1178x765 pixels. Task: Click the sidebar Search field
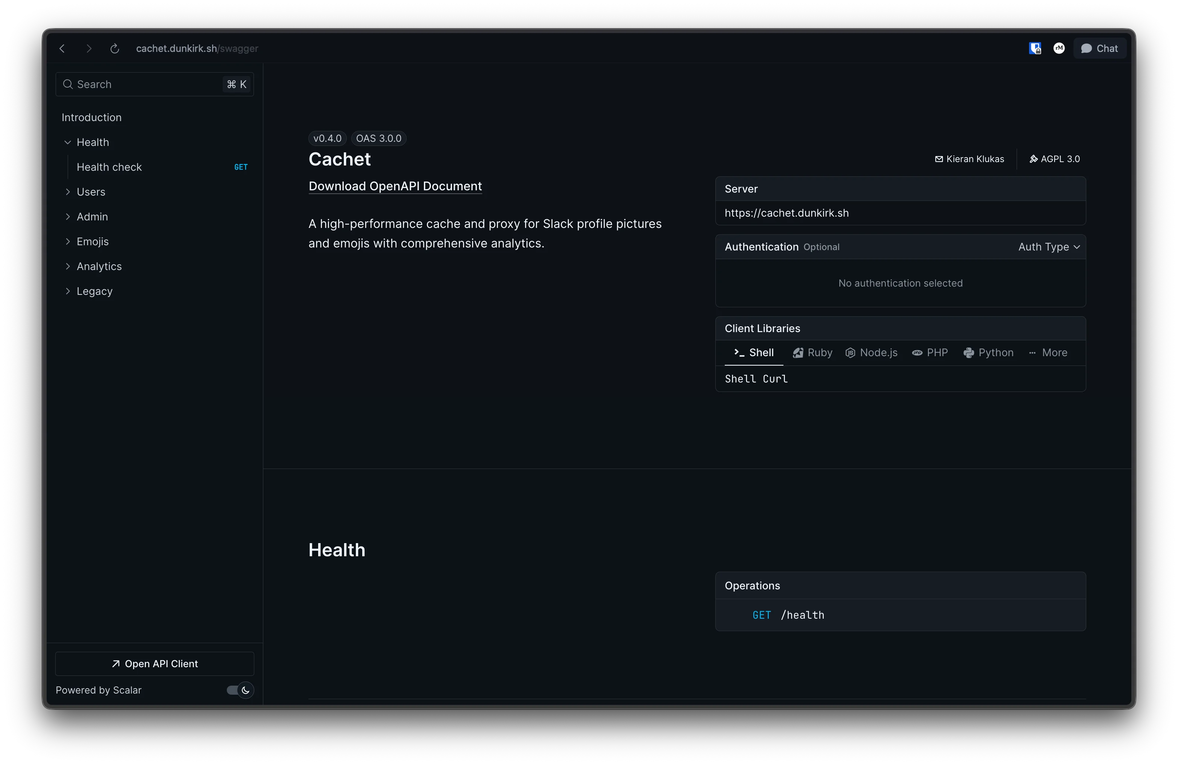pyautogui.click(x=149, y=85)
